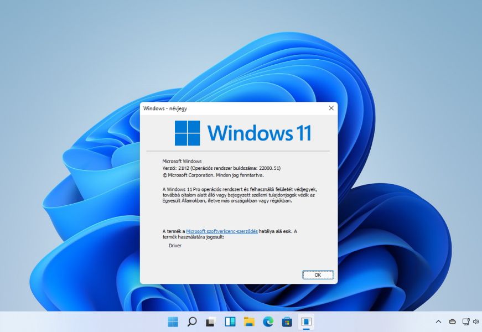
Task: Open OneDrive cloud tray icon
Action: [452, 322]
